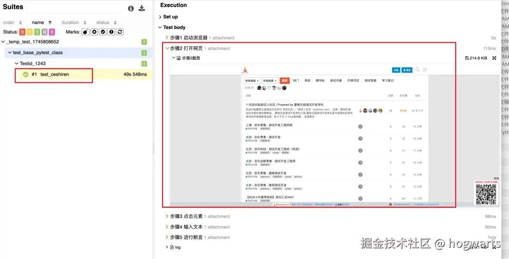
Task: Click the 82ms duration of 步骤4
Action: (491, 227)
